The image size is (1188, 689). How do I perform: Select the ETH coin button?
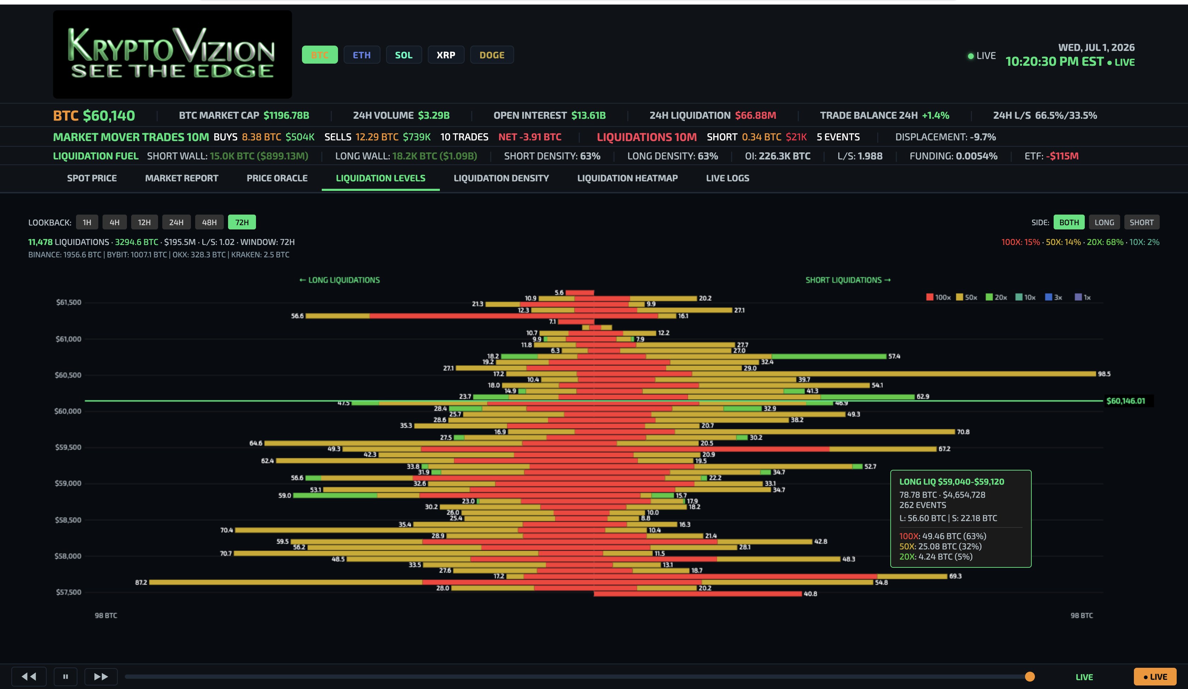point(362,55)
